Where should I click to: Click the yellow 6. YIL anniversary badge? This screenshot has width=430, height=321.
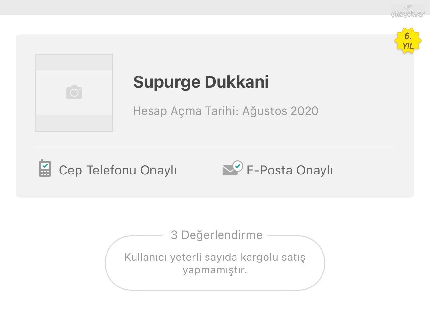tap(408, 41)
